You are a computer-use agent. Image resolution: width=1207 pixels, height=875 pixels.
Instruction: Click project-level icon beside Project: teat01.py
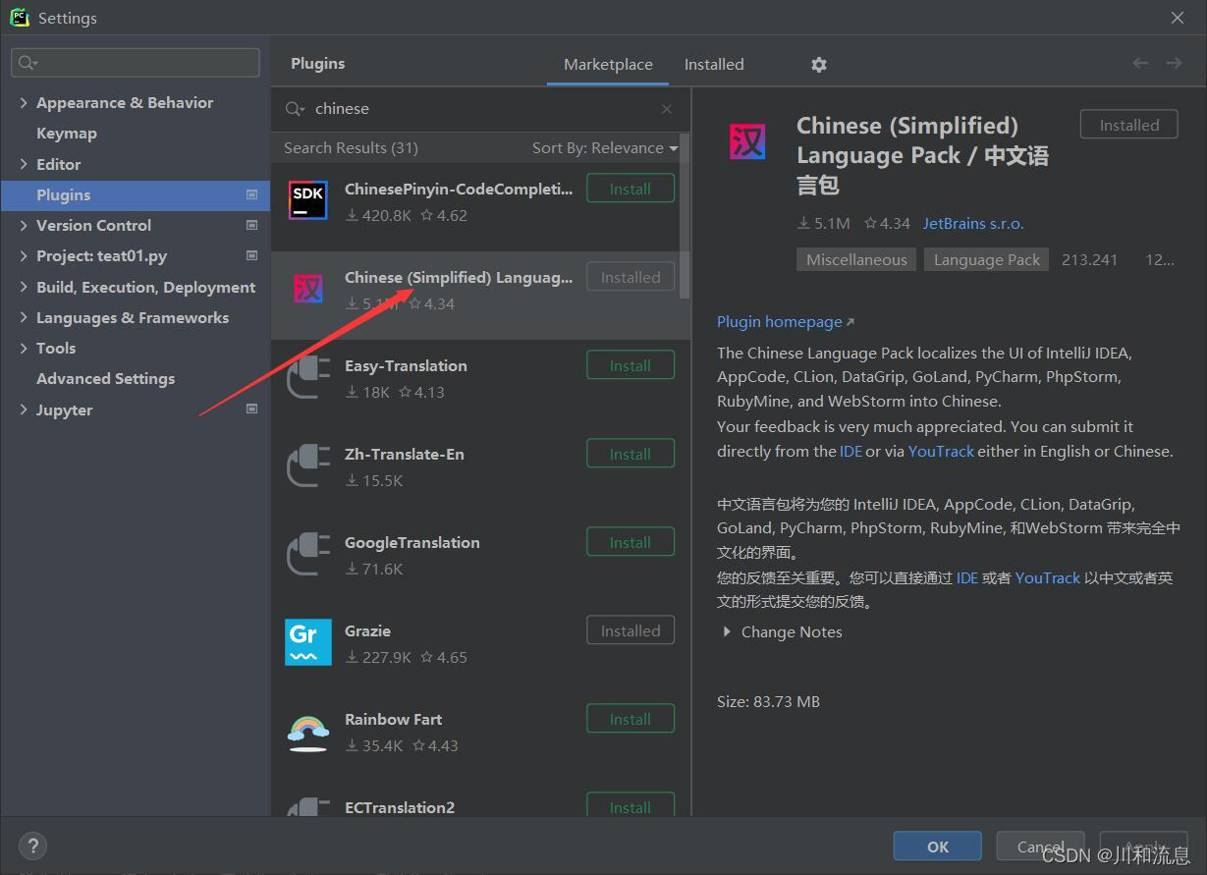(251, 255)
